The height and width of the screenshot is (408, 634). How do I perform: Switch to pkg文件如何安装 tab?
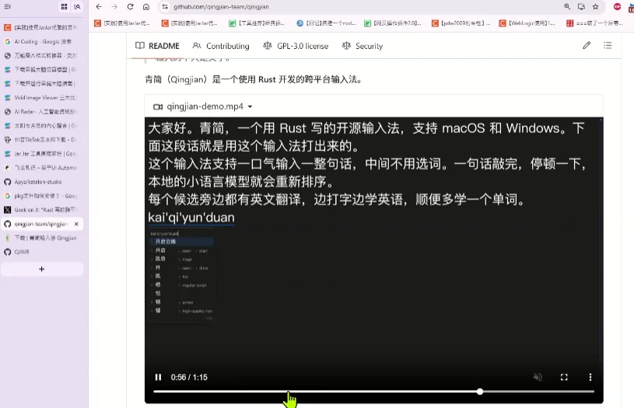42,196
